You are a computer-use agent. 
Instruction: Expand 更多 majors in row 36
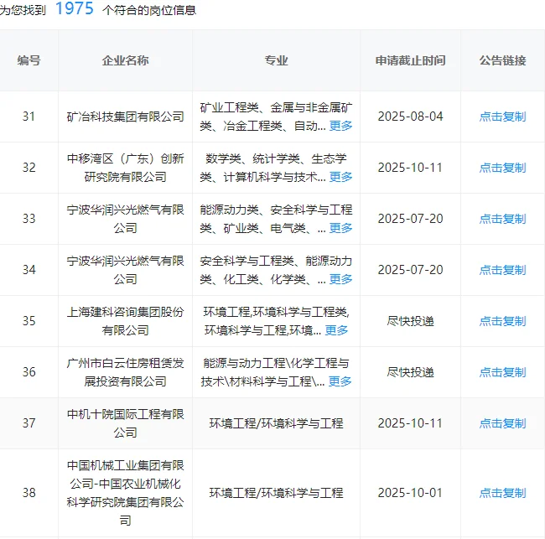click(340, 381)
